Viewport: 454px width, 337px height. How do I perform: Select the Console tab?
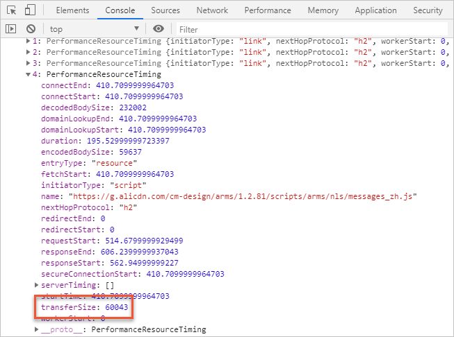[120, 10]
